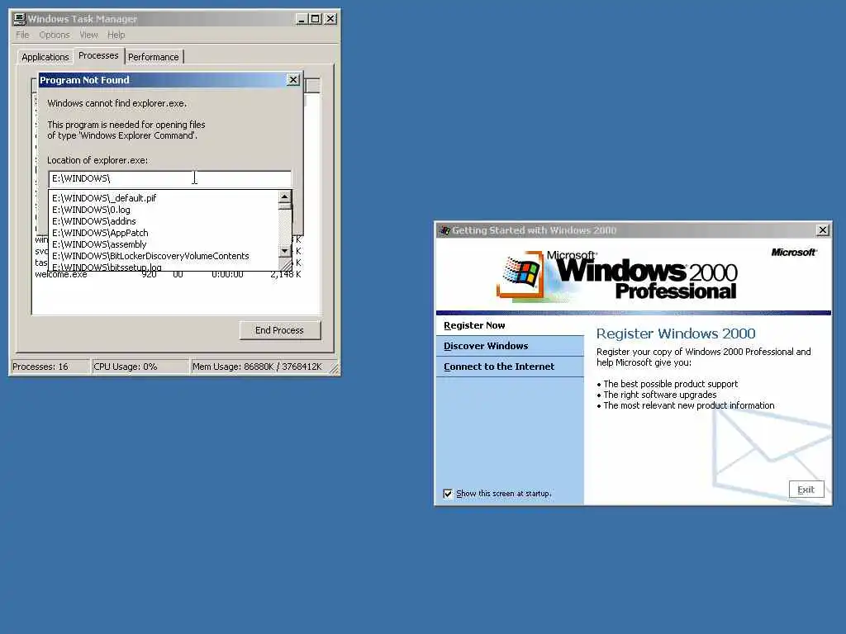Click the Location of explorer.exe input field
This screenshot has width=846, height=634.
tap(170, 178)
